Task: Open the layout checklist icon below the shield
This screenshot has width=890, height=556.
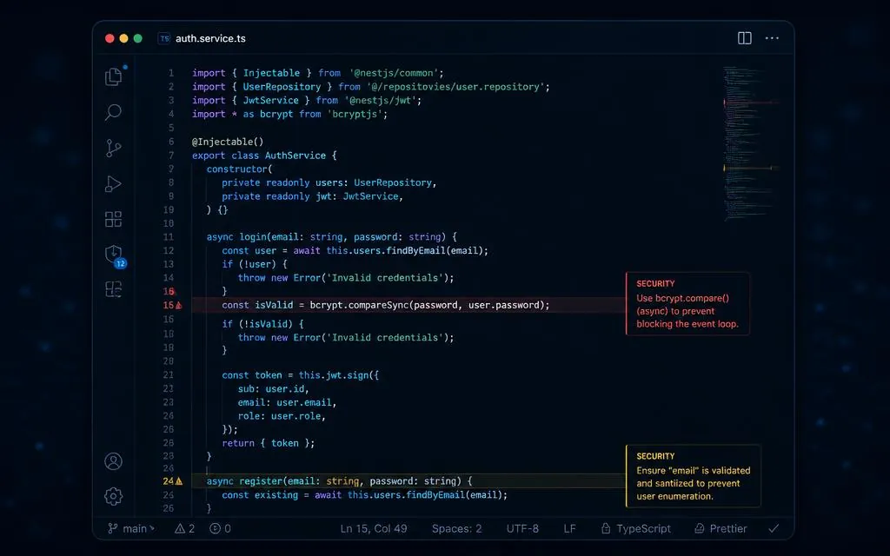Action: [x=114, y=289]
